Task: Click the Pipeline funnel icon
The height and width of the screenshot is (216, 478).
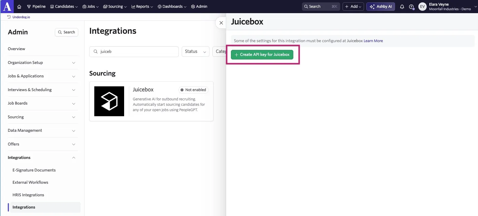Action: pos(29,7)
